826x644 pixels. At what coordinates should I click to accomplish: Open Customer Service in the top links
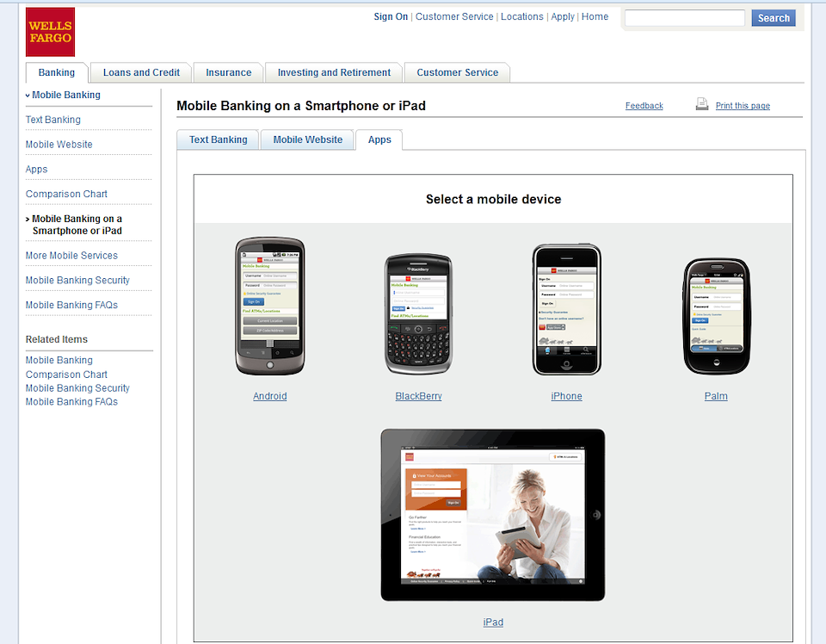[454, 16]
